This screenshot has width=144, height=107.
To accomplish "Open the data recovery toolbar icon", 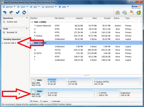I will 118,13.
